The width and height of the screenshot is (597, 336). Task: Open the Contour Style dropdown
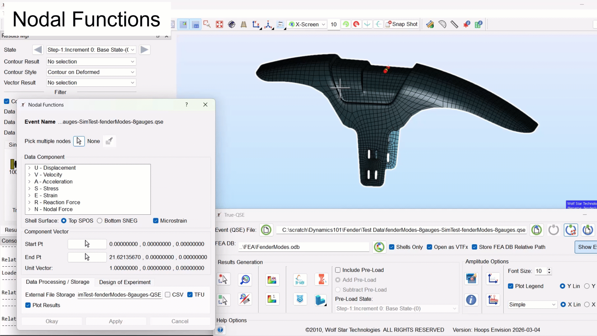[x=91, y=72]
